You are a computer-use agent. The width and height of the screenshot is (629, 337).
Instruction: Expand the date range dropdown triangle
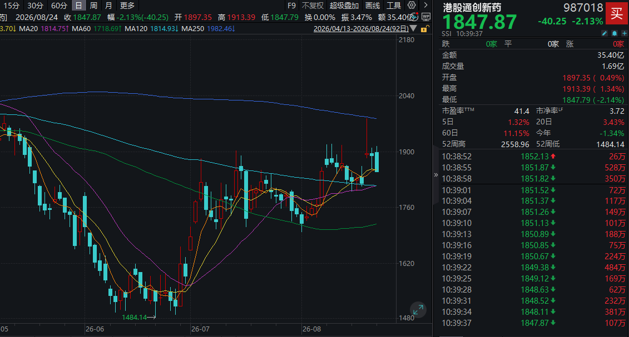tap(413, 29)
